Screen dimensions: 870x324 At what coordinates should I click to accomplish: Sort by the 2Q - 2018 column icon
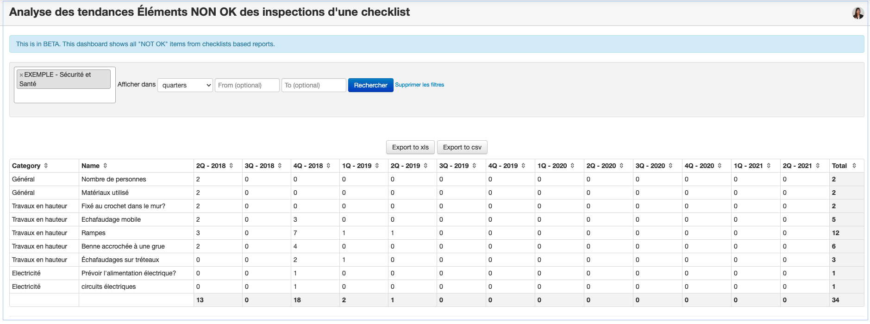231,166
